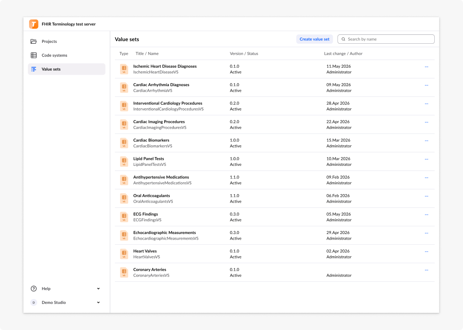The width and height of the screenshot is (463, 330).
Task: Click the Code systems table icon
Action: [x=34, y=55]
